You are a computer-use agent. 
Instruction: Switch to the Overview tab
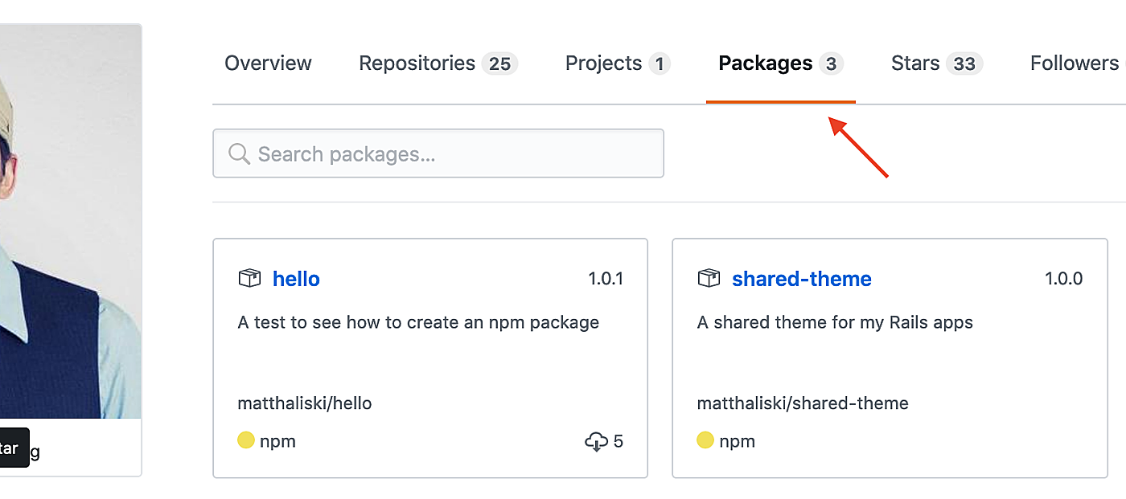(x=268, y=63)
